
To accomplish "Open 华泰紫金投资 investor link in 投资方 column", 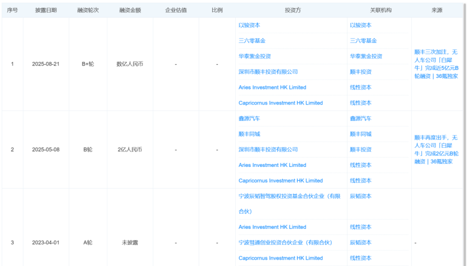I will 254,56.
